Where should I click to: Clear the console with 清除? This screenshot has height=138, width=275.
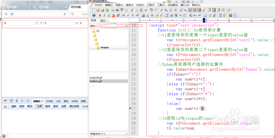tap(14, 106)
